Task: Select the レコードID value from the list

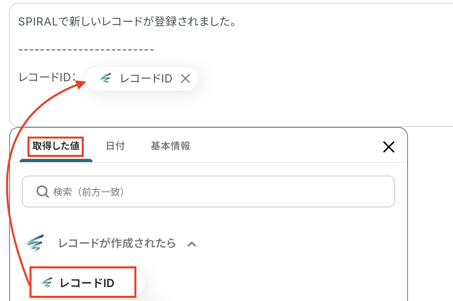Action: (x=87, y=283)
